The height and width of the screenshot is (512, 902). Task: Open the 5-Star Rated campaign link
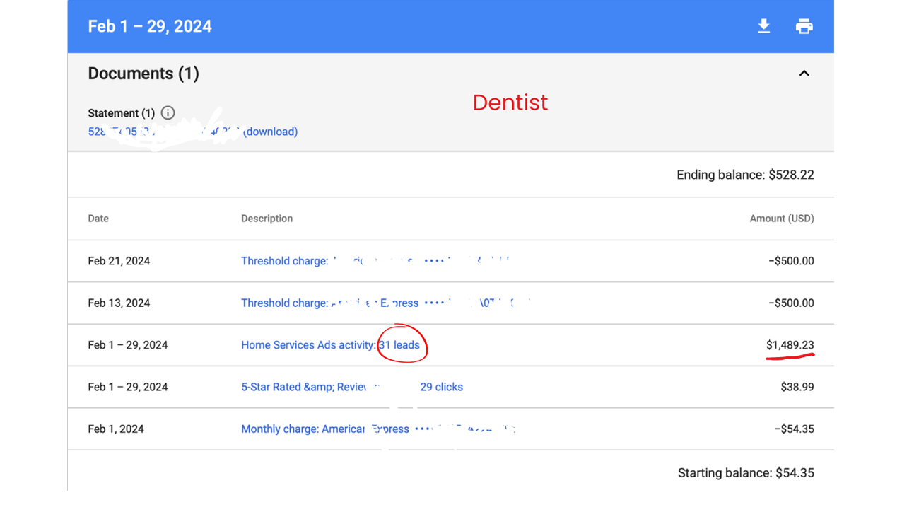pyautogui.click(x=304, y=387)
